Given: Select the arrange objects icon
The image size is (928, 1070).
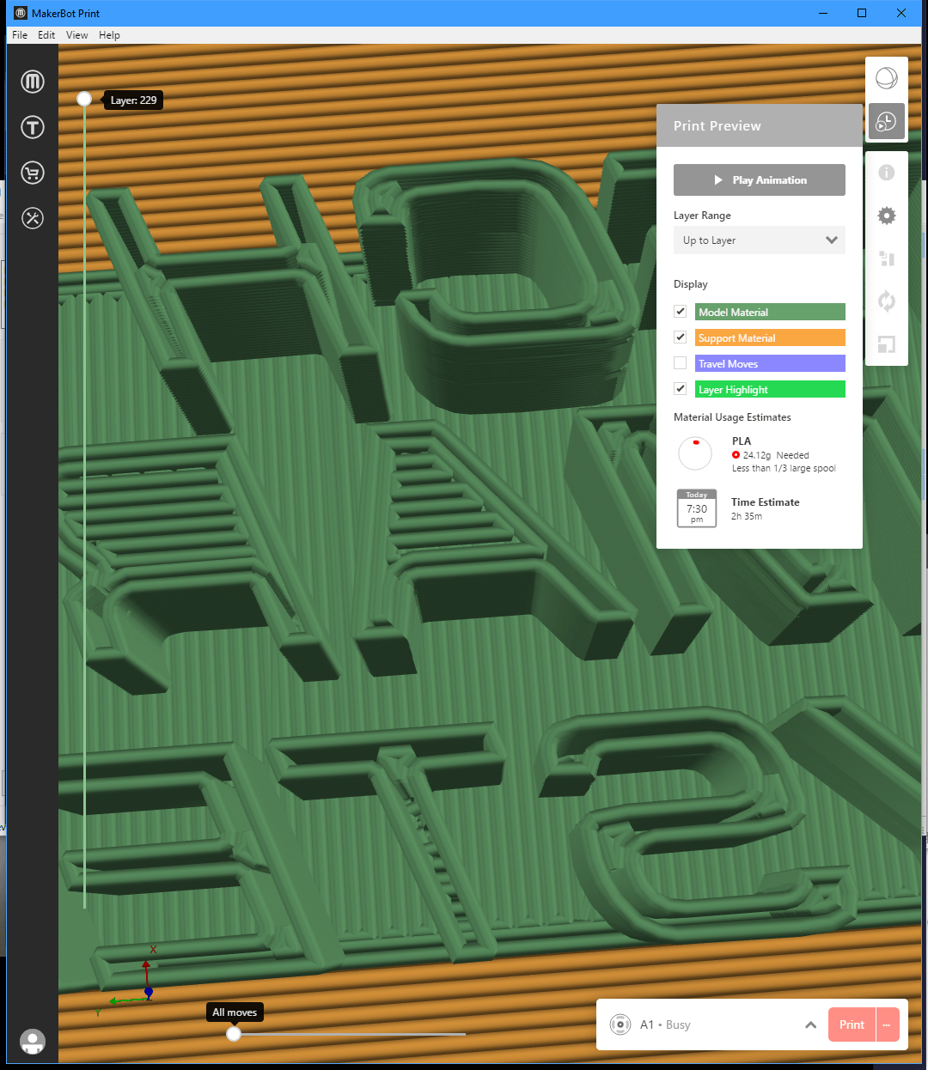Looking at the screenshot, I should coord(887,258).
